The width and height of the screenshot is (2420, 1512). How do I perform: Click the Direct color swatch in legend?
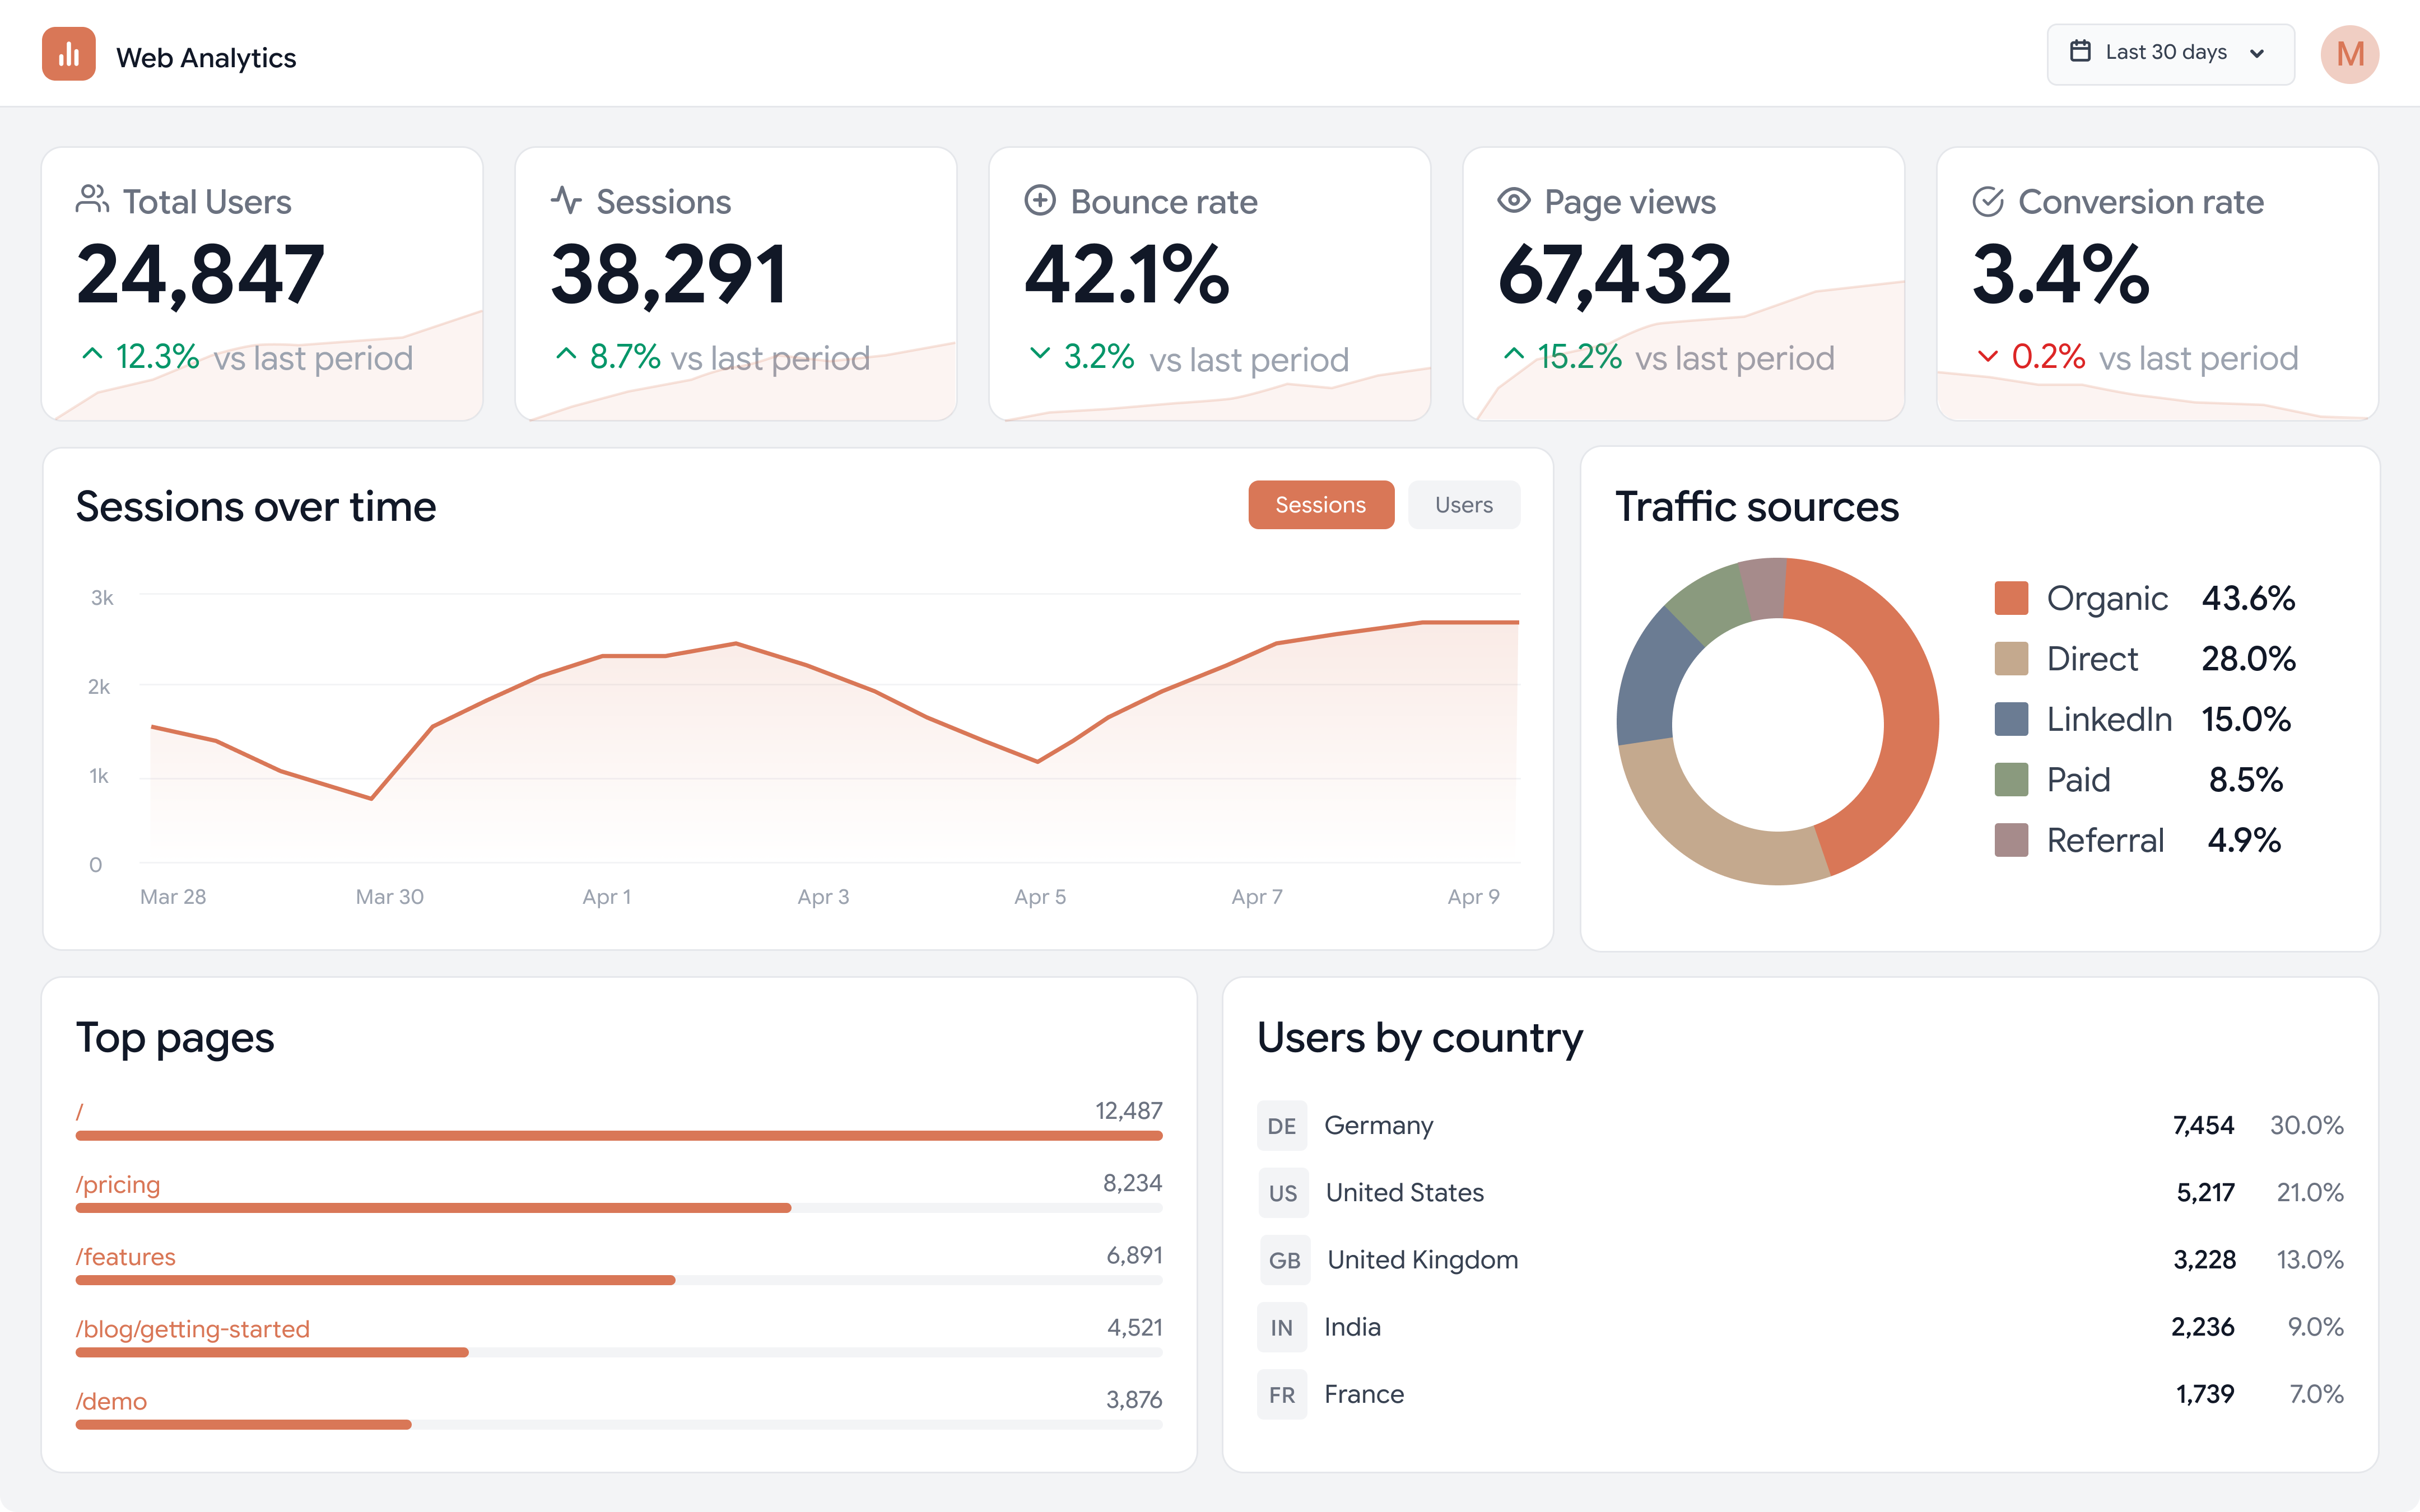[2011, 658]
